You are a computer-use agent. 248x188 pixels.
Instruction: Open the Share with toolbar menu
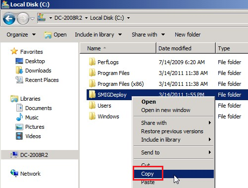[x=148, y=35]
